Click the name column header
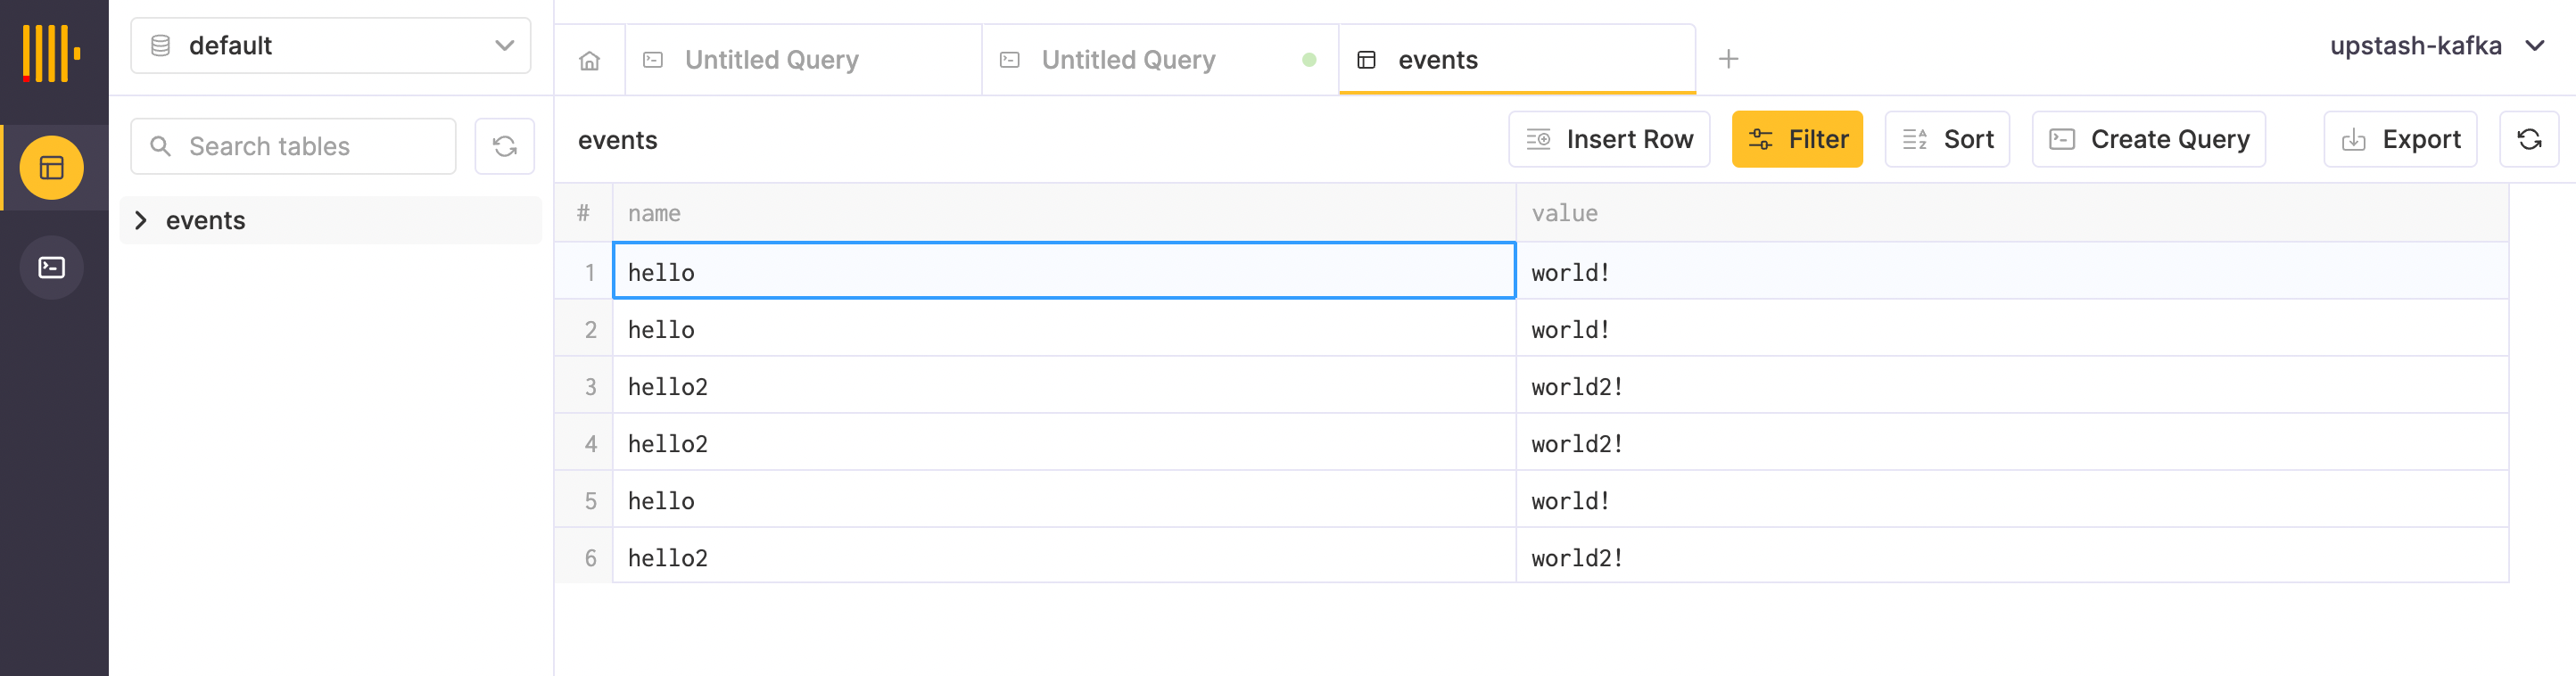Viewport: 2576px width, 676px height. [654, 213]
